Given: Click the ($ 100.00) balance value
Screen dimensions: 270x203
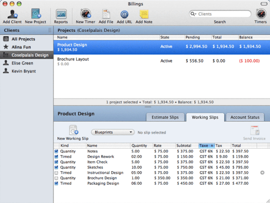Looking at the screenshot, I should [x=249, y=61].
